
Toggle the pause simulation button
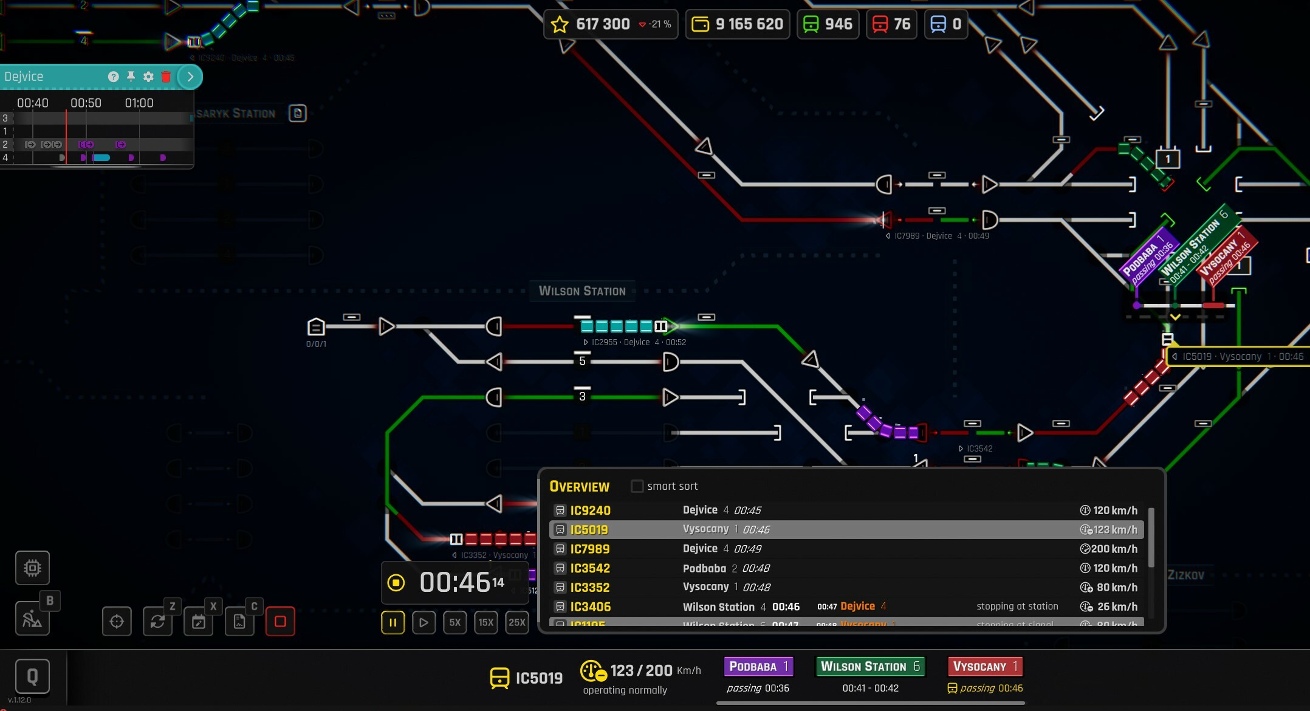(393, 622)
